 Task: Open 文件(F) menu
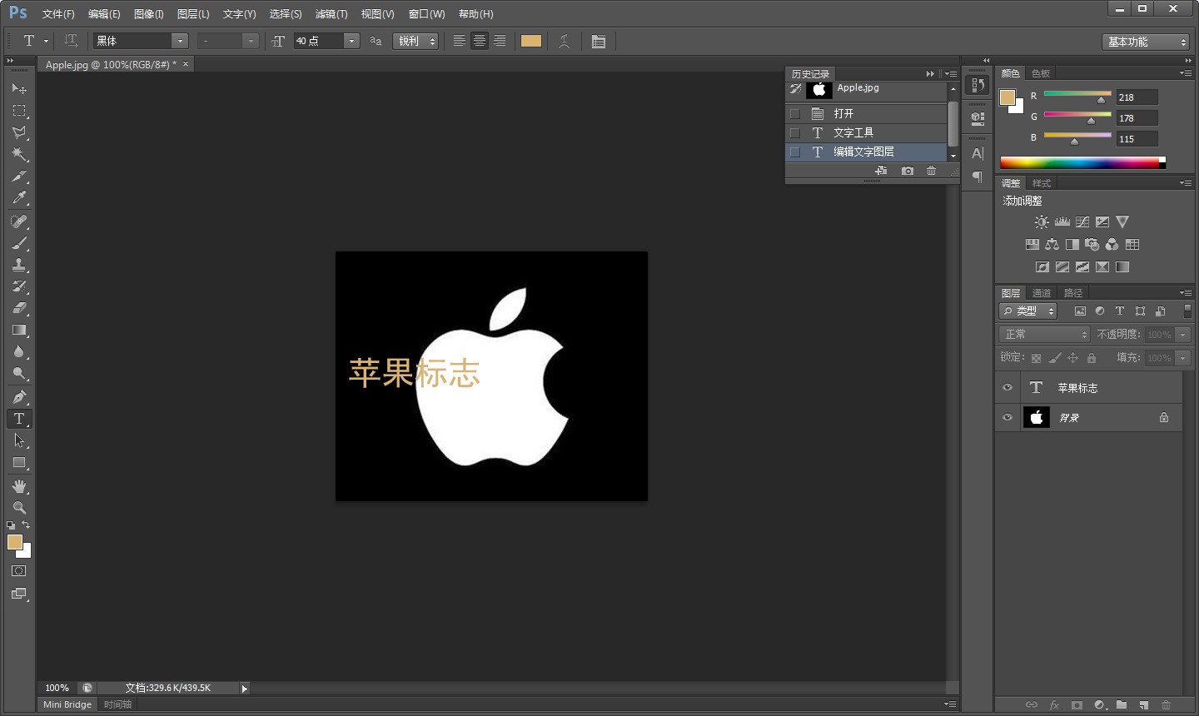coord(58,14)
